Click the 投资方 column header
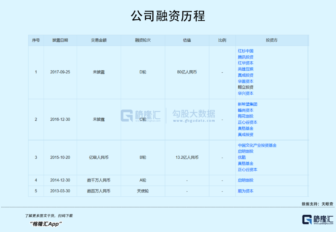Image resolution: width=336 pixels, height=232 pixels. pyautogui.click(x=272, y=40)
